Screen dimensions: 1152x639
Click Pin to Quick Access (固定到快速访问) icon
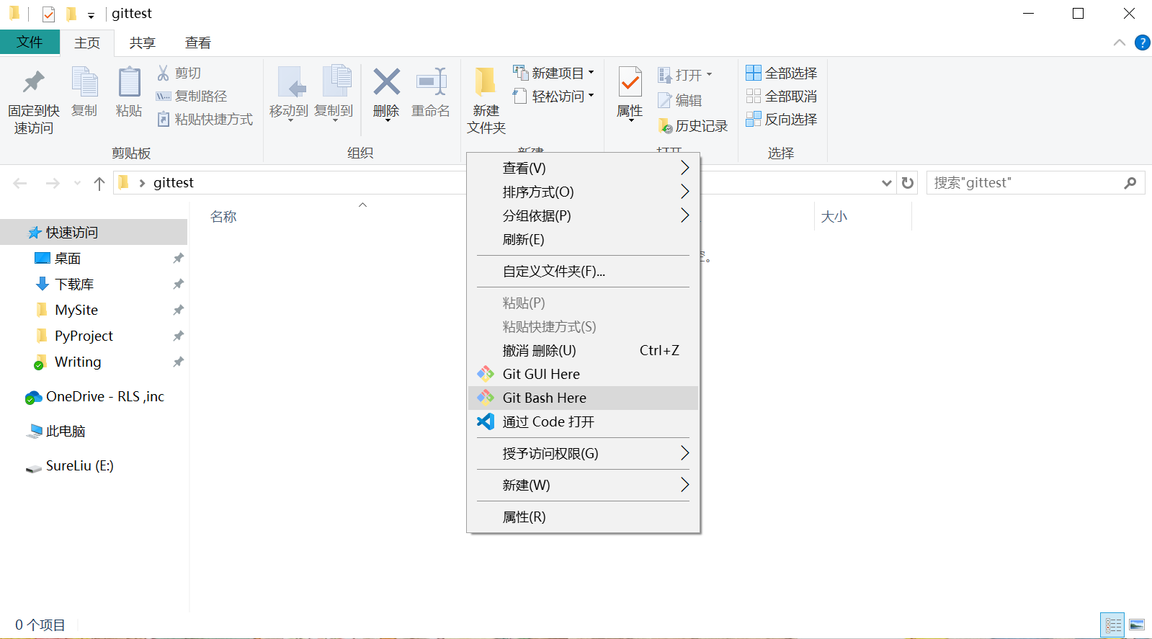coord(33,82)
